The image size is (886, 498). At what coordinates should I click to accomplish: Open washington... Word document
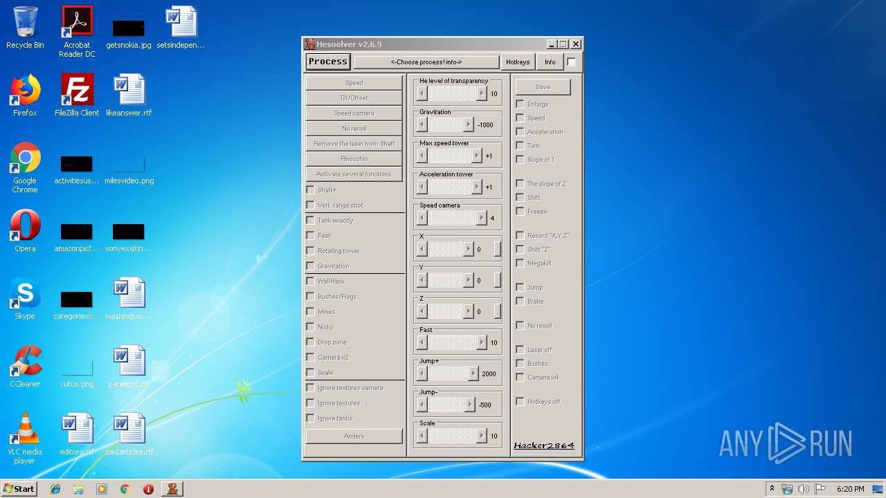click(129, 299)
